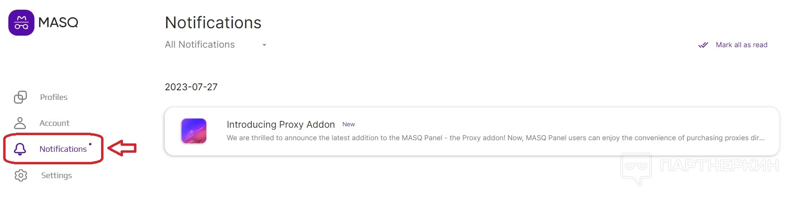Image resolution: width=803 pixels, height=211 pixels.
Task: Click the double checkmark icon
Action: pos(703,45)
